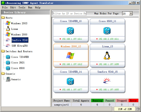The image size is (141, 112).
Task: Select the Cisco 6500_11 router icon
Action: tap(107, 31)
